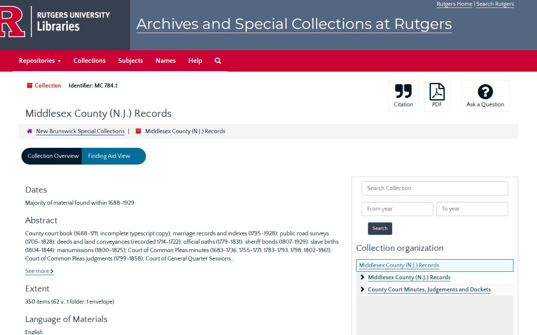Viewport: 537px width, 335px height.
Task: Follow the Rutgers Home link
Action: [x=454, y=4]
